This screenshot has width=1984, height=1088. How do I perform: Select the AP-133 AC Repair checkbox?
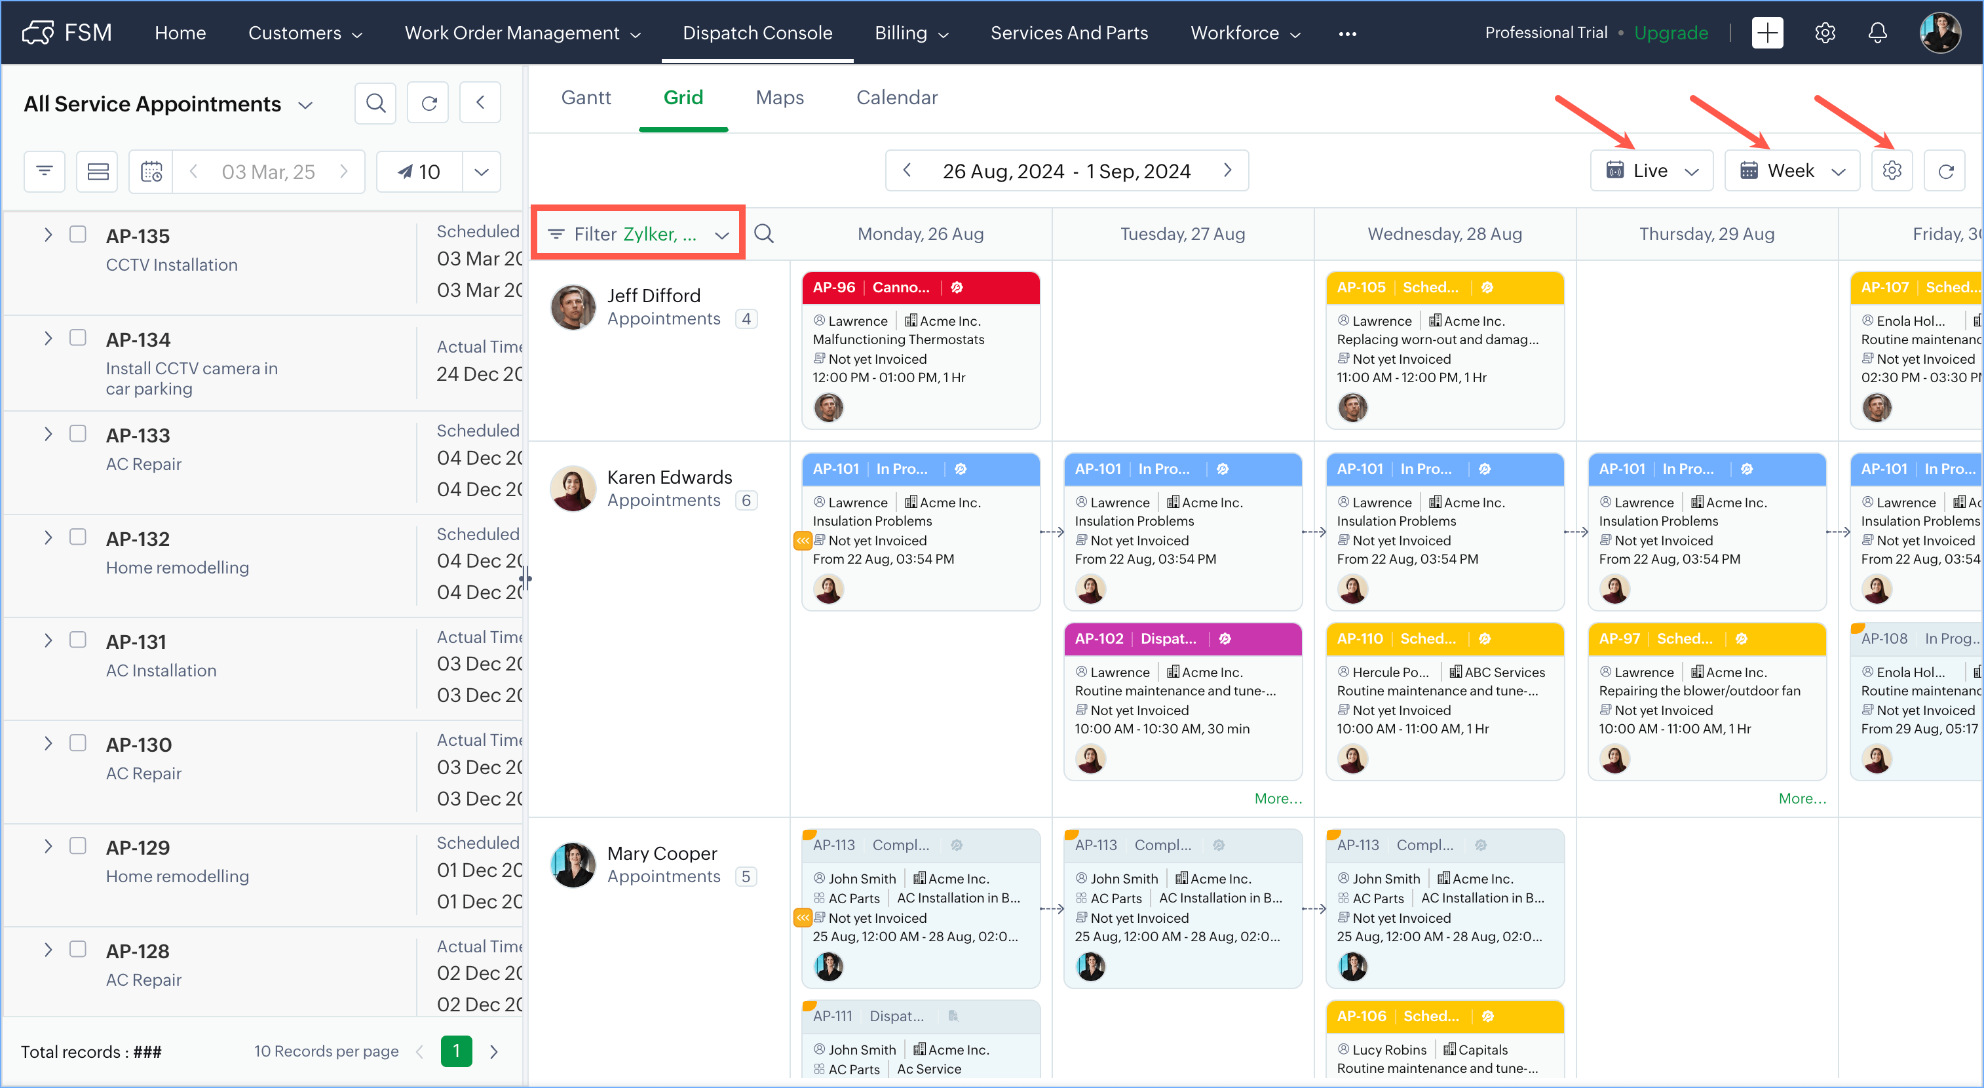[78, 434]
